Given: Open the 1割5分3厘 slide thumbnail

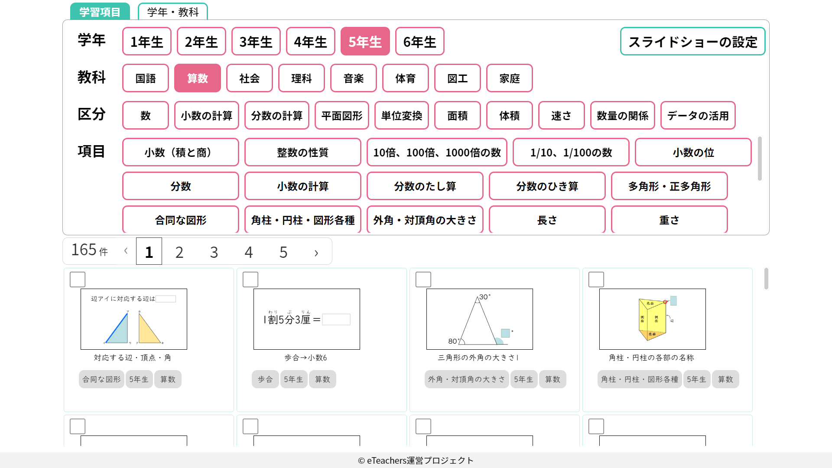Looking at the screenshot, I should 306,319.
